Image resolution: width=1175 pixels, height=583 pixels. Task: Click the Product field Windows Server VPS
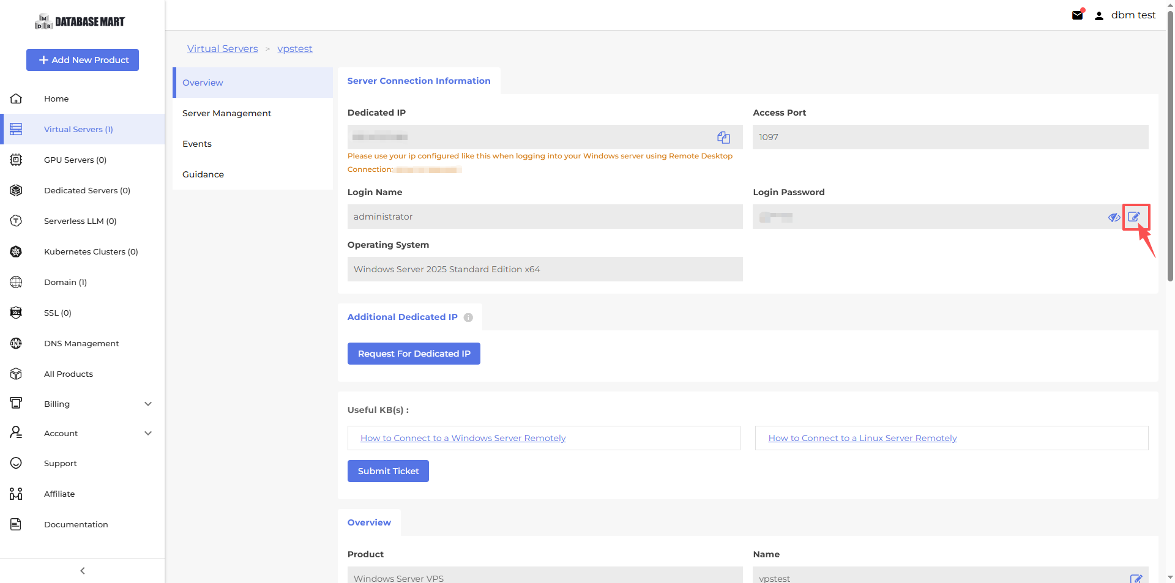545,575
